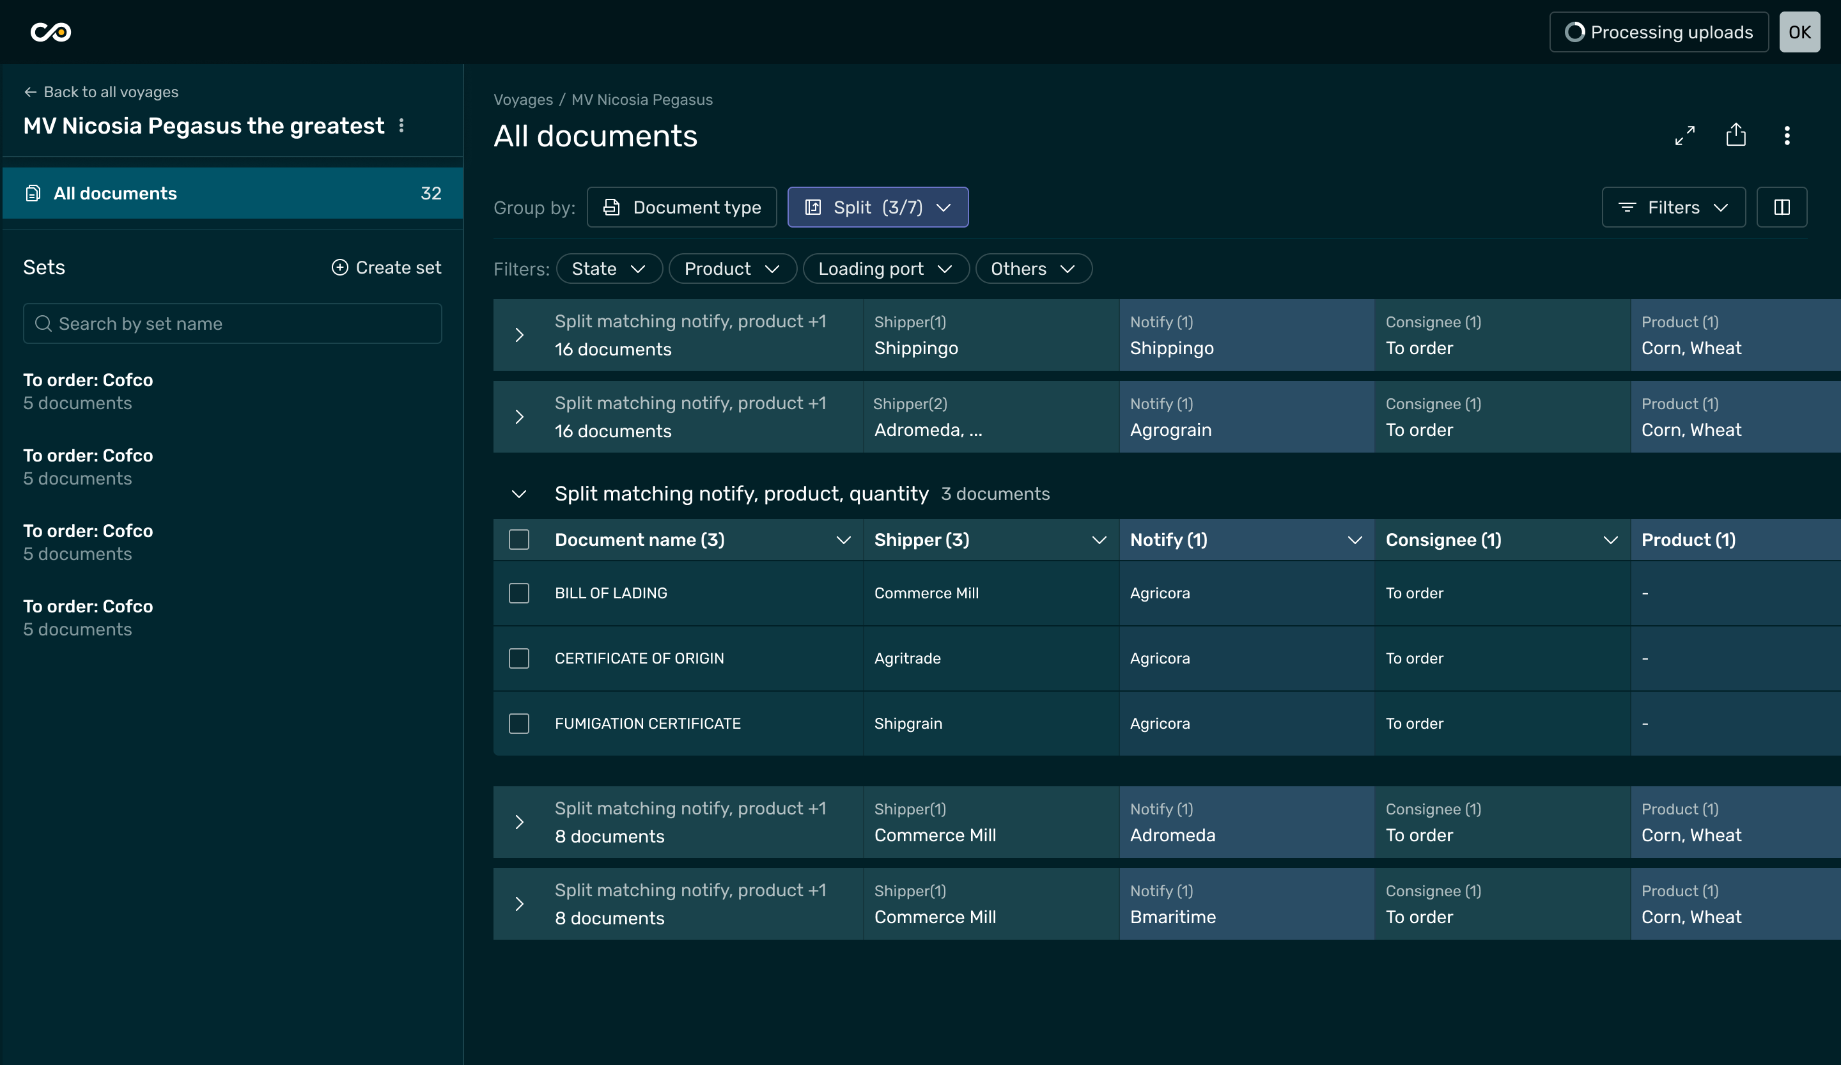
Task: Open the Loading port filter dropdown
Action: 885,268
